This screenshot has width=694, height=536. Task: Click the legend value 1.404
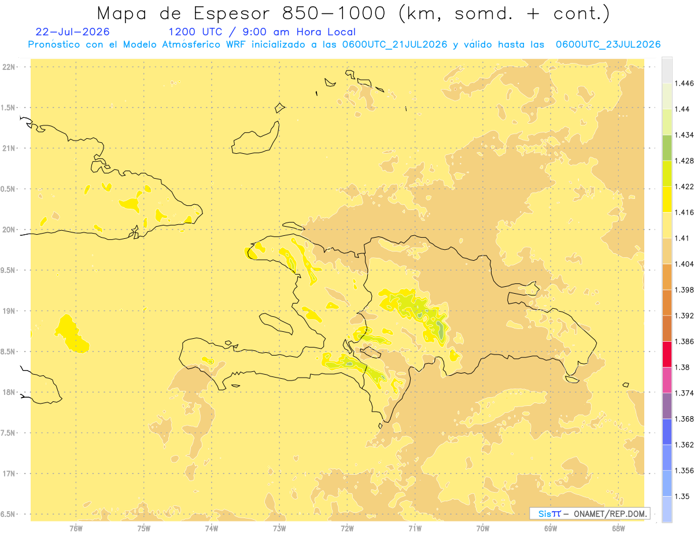coord(684,264)
